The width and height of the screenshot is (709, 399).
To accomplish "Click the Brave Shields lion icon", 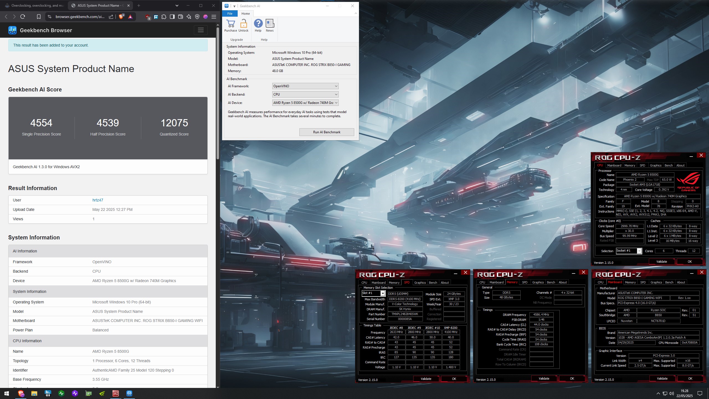I will [x=121, y=17].
